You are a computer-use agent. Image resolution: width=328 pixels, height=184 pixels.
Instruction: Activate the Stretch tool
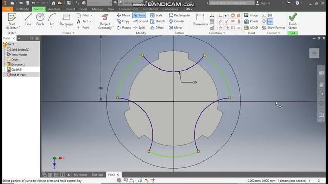pyautogui.click(x=158, y=21)
